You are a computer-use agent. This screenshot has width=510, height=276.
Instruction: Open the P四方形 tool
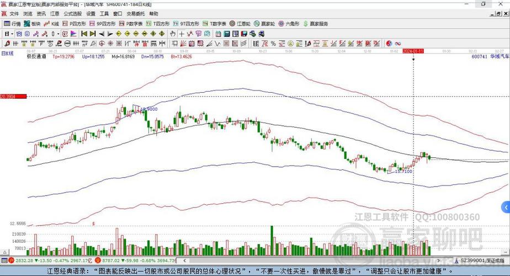[74, 24]
